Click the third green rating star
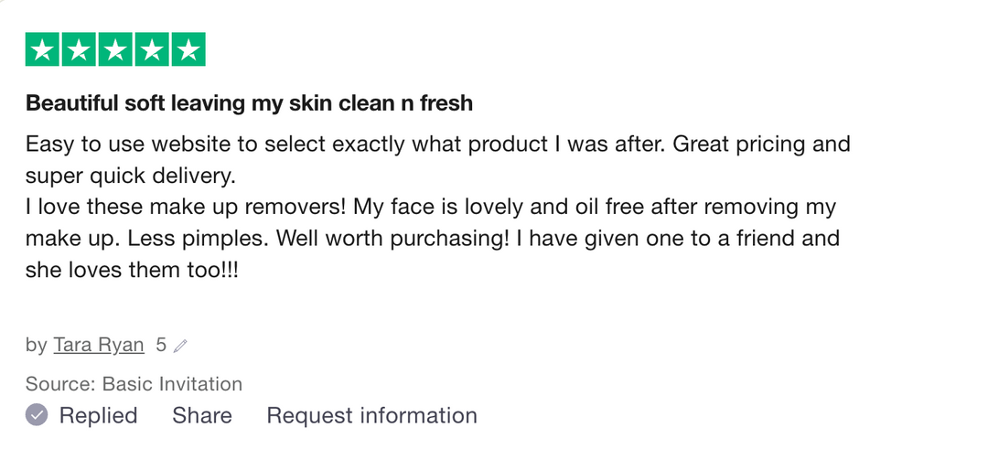The height and width of the screenshot is (449, 988). coord(115,50)
